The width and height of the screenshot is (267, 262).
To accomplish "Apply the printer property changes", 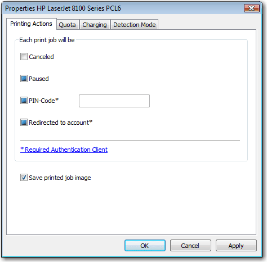I will (236, 246).
